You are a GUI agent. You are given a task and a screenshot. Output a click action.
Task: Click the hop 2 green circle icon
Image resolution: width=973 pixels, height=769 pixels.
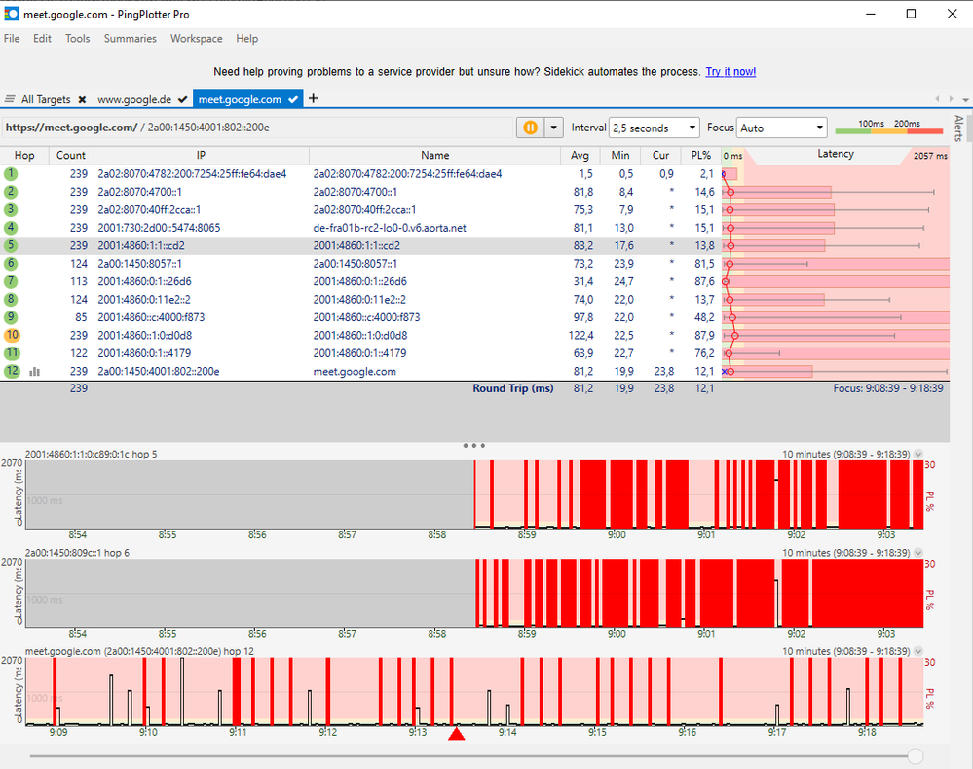11,193
